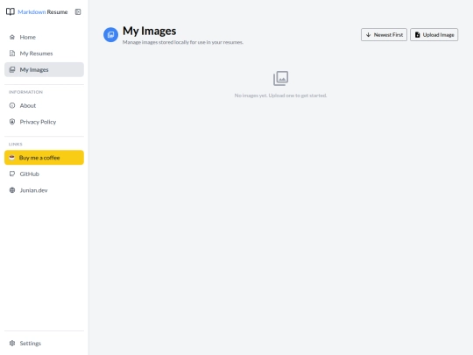Image resolution: width=473 pixels, height=355 pixels.
Task: Click the Markdown Resume book logo icon
Action: point(11,11)
